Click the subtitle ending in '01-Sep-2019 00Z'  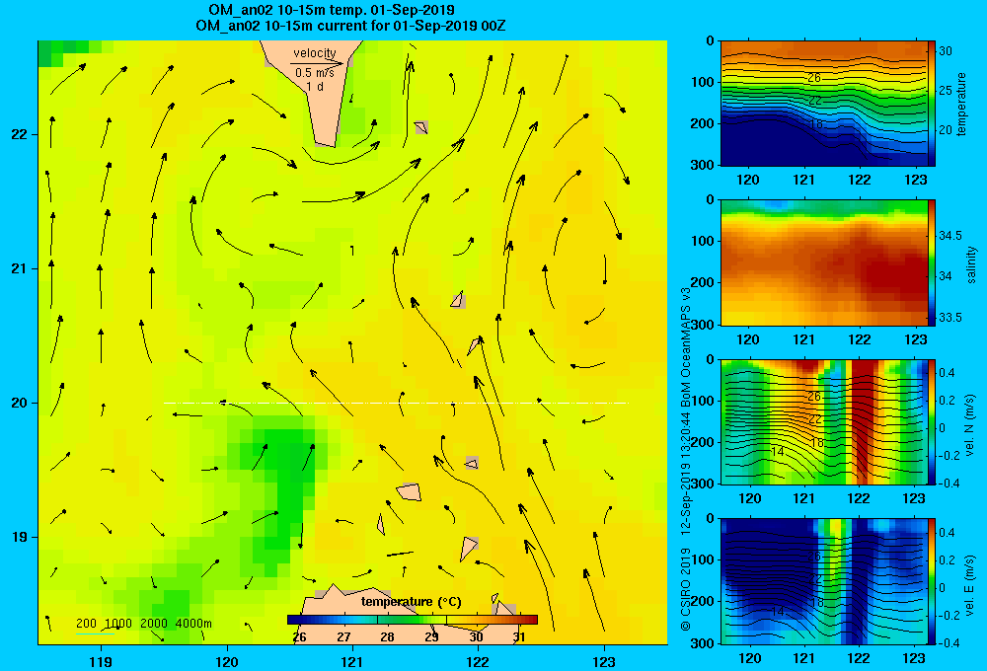(350, 26)
